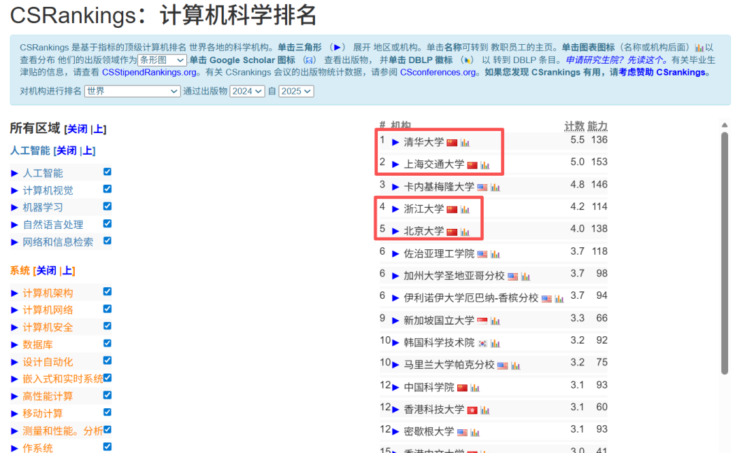The image size is (735, 453).
Task: Open the 移动计算 area link
Action: click(43, 414)
